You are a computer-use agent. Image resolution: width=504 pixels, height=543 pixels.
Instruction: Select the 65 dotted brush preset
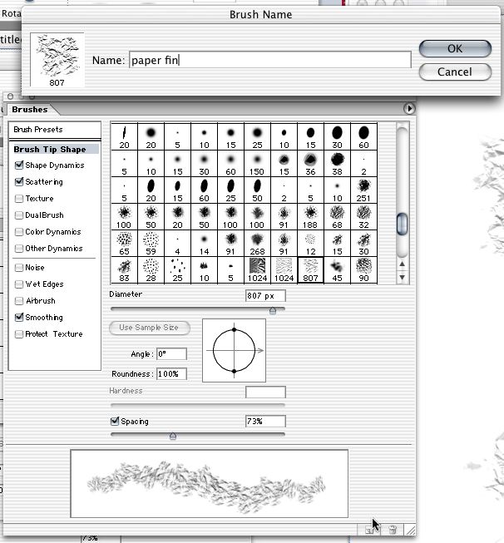click(124, 244)
